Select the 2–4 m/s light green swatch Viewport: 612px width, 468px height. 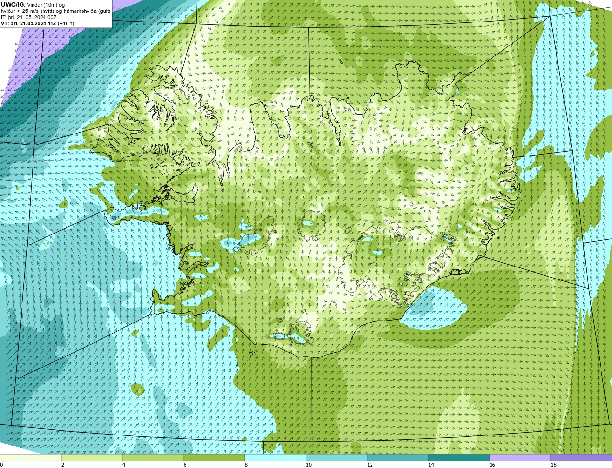(x=92, y=458)
